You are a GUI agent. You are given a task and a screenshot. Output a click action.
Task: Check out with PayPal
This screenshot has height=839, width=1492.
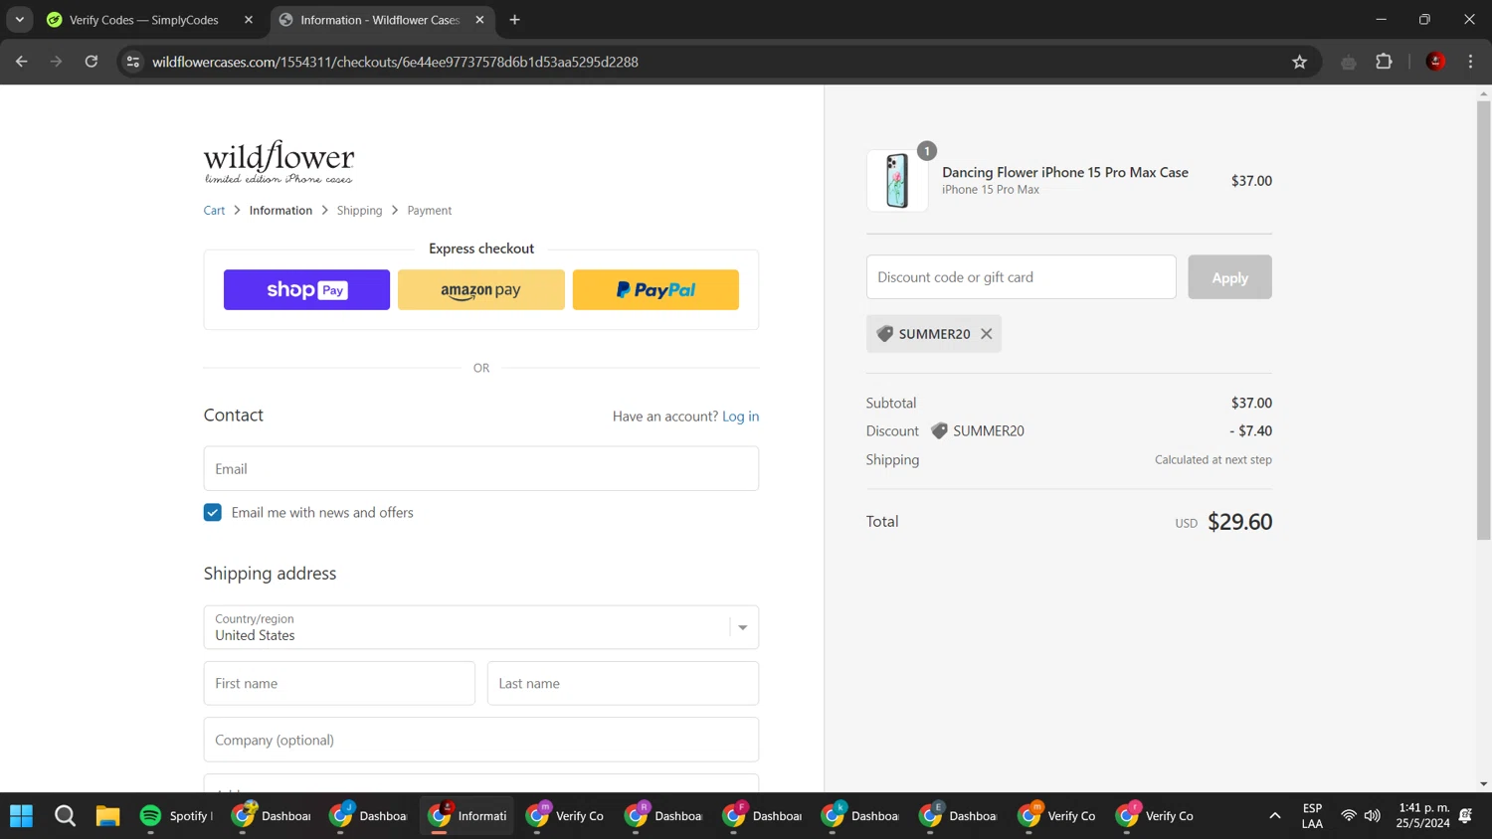coord(655,289)
